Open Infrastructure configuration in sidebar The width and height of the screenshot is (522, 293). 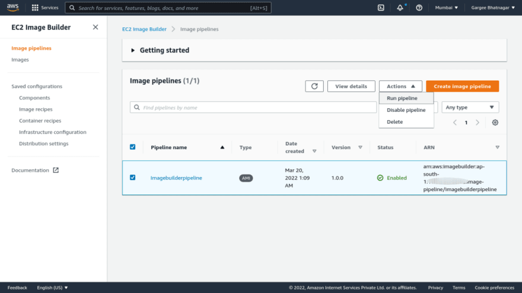pos(53,132)
